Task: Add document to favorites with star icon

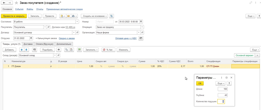Action: [x=16, y=3]
